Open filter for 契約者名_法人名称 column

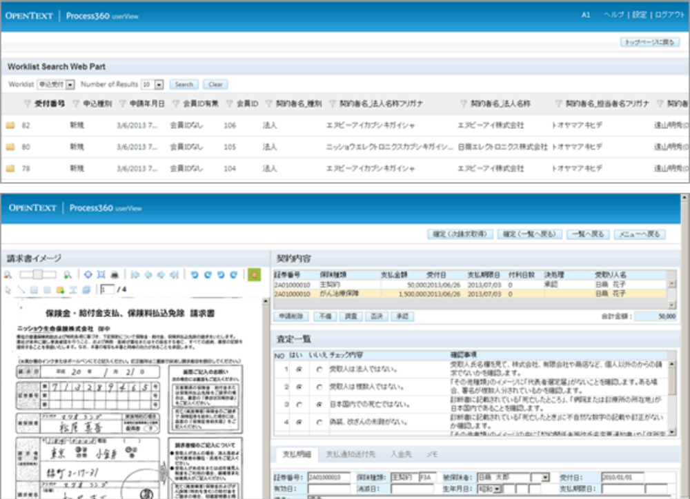(x=464, y=104)
